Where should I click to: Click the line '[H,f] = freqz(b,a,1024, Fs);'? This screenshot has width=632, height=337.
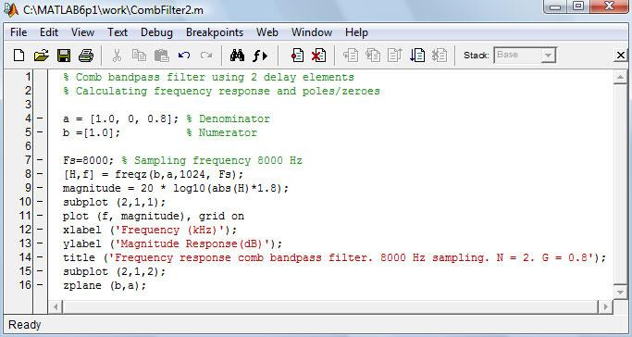pos(154,175)
